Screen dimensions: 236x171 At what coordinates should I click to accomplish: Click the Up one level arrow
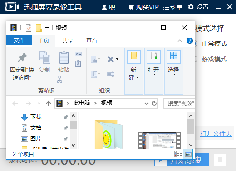tap(49, 104)
